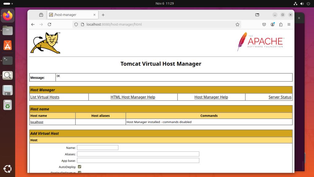314x177 pixels.
Task: Click the Tomcat cat logo
Action: point(45,42)
